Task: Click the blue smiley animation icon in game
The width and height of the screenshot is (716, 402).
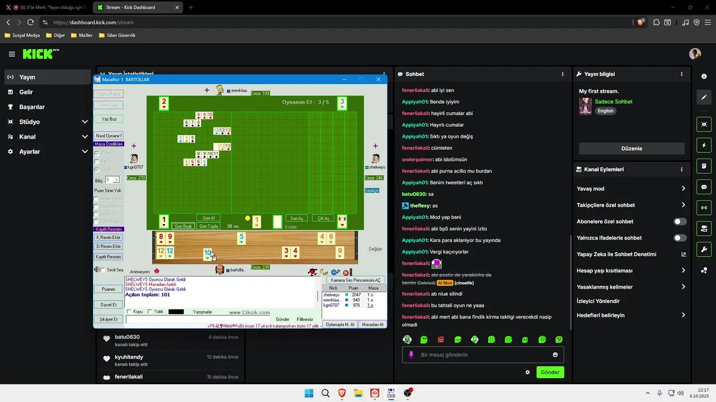Action: (x=335, y=272)
